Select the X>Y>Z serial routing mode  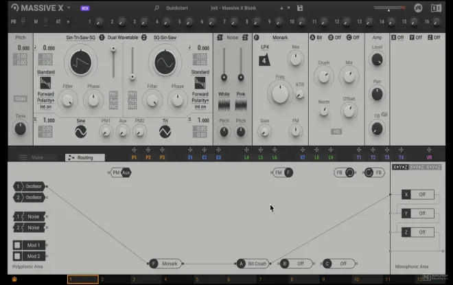click(x=400, y=167)
